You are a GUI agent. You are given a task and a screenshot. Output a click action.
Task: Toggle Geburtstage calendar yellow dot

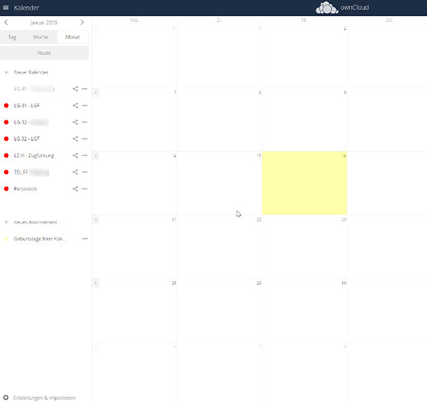(x=6, y=239)
